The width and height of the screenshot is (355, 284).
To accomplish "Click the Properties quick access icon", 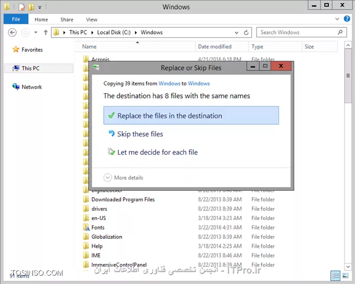I will tap(22, 7).
